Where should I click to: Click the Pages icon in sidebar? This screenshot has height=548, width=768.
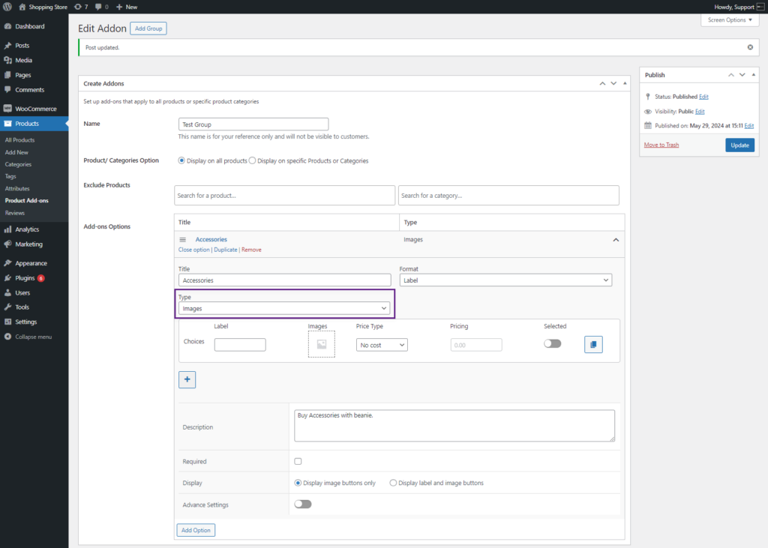pyautogui.click(x=7, y=75)
